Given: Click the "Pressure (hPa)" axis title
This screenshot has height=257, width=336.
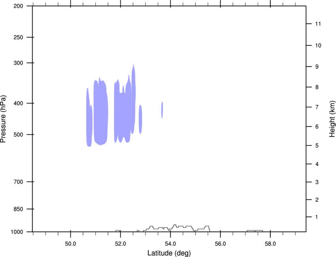Looking at the screenshot, I should (x=3, y=119).
